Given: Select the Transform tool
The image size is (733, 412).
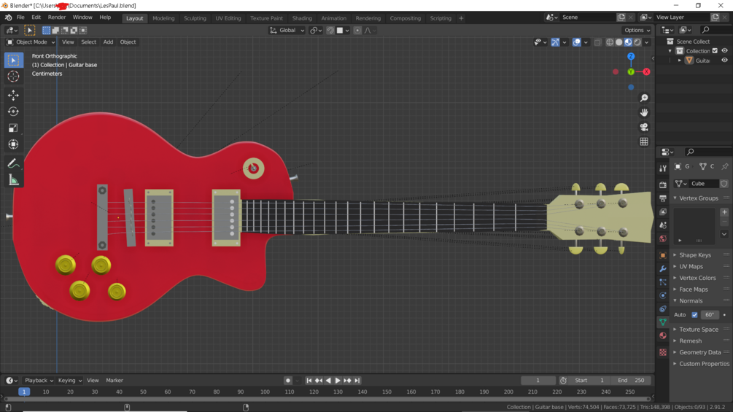Looking at the screenshot, I should [x=14, y=144].
